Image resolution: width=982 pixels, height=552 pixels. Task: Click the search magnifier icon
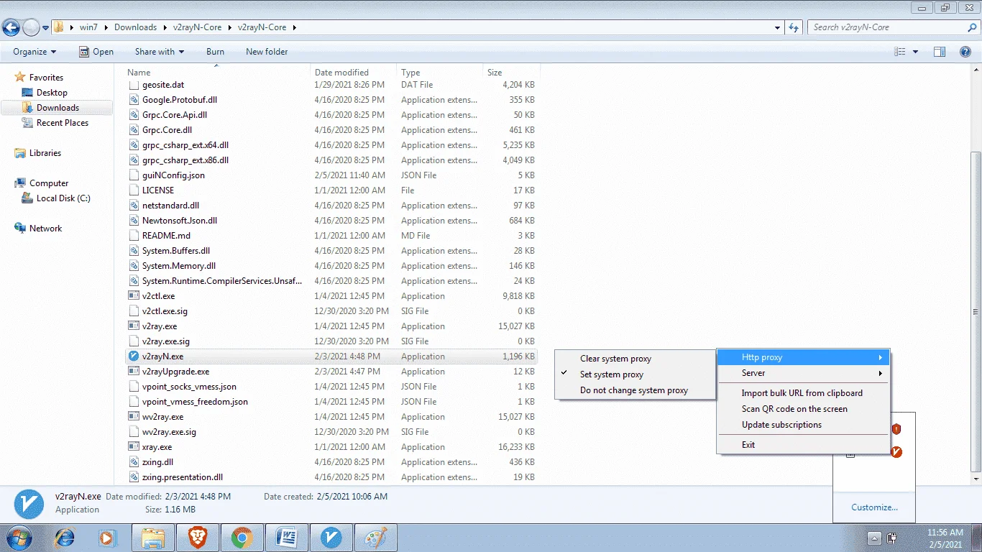click(972, 27)
